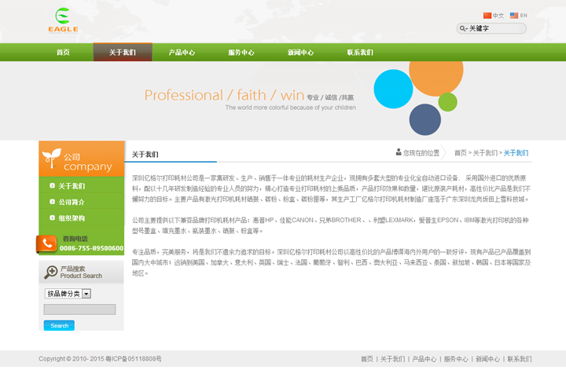The image size is (566, 377).
Task: Click 首页 in the breadcrumb trail
Action: tap(460, 153)
